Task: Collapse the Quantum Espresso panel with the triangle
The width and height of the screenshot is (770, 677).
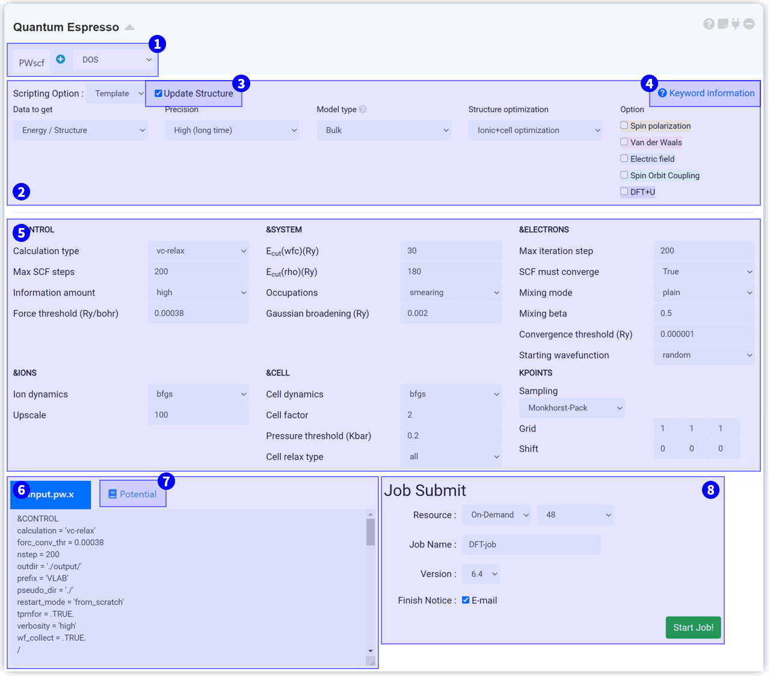Action: pos(130,28)
